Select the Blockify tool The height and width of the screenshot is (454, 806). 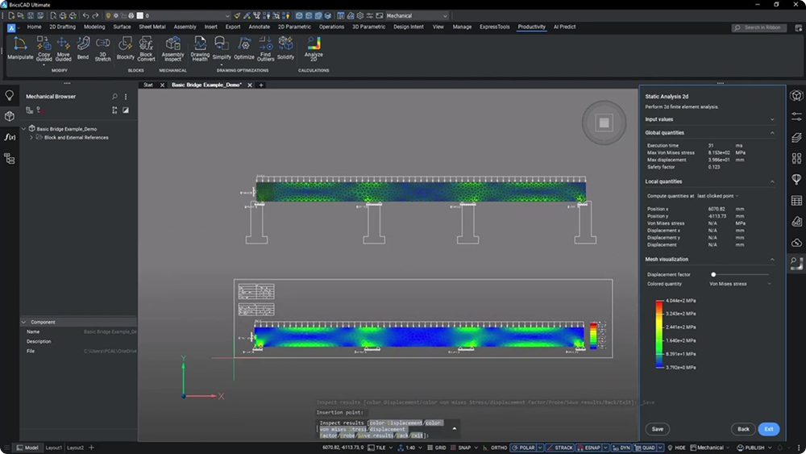[126, 48]
